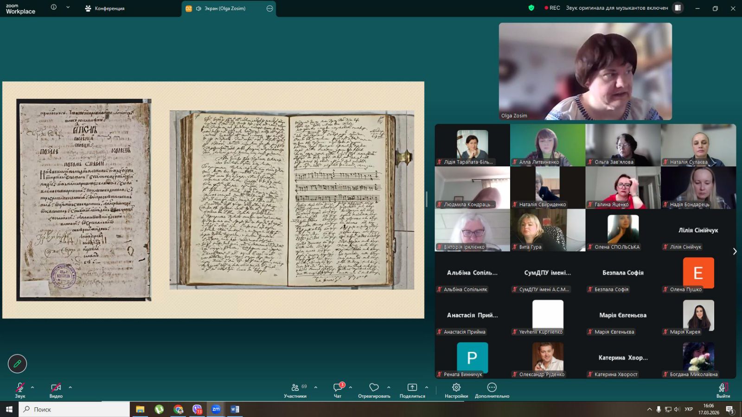This screenshot has height=417, width=742.
Task: Select the Экран (Olga Zosim) tab
Action: (225, 8)
